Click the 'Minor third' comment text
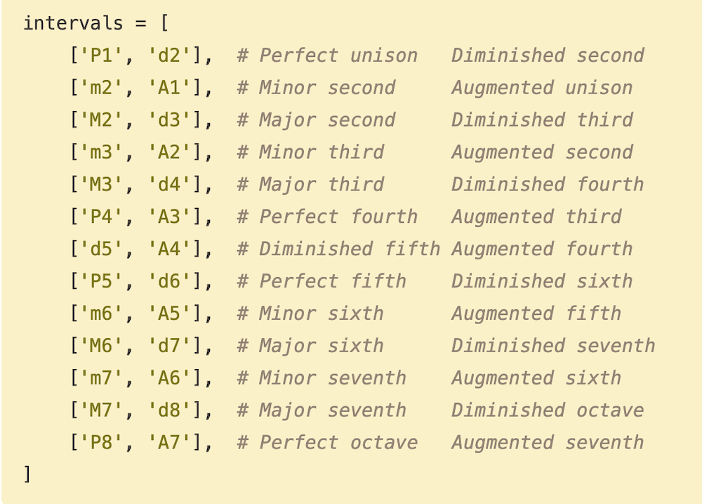Screen dimensions: 702x504 pyautogui.click(x=322, y=153)
